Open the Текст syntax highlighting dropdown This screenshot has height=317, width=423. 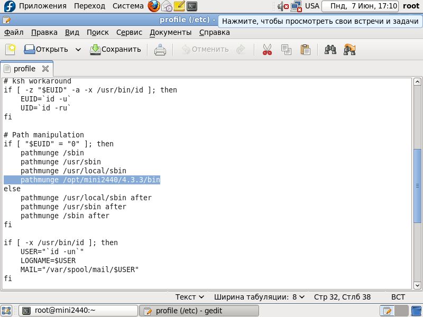tap(189, 297)
